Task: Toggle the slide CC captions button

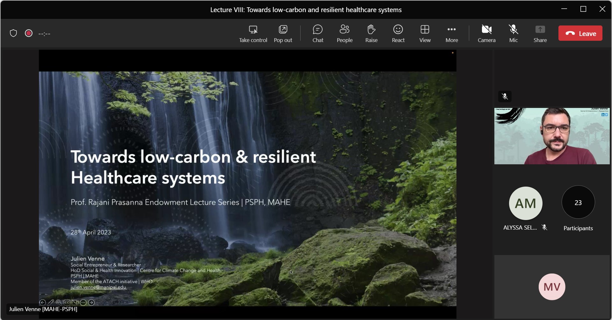Action: point(67,302)
